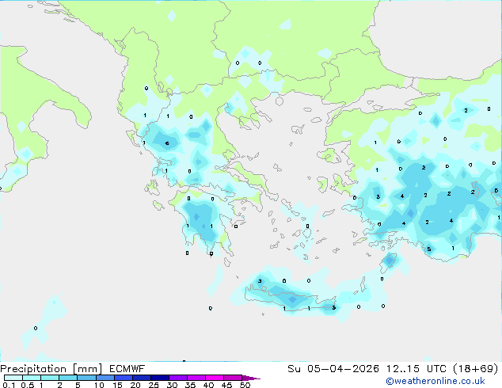Click the "6" precipitation value in northwest Greece

[167, 143]
